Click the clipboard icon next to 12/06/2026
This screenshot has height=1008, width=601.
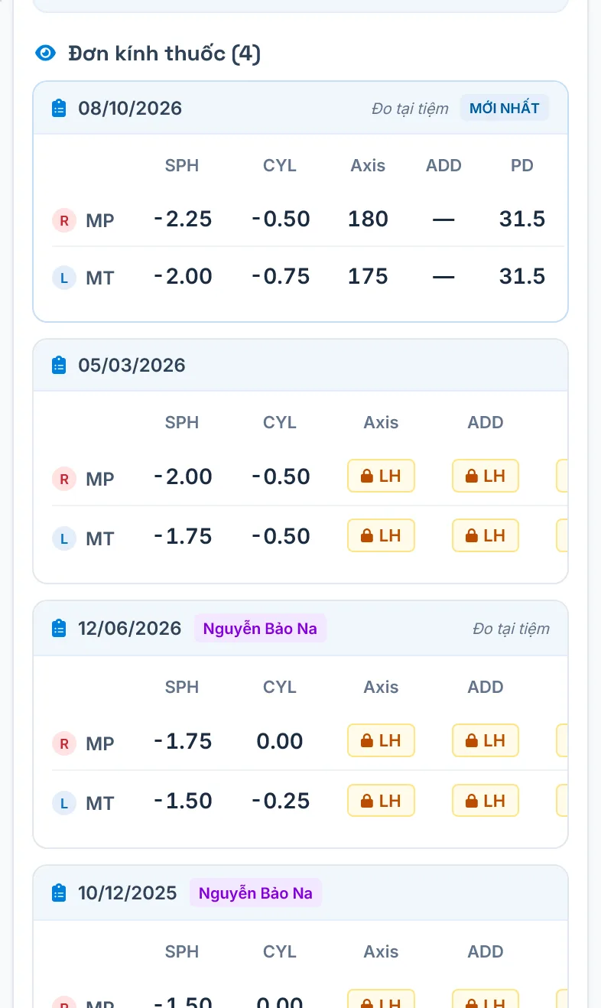[59, 629]
